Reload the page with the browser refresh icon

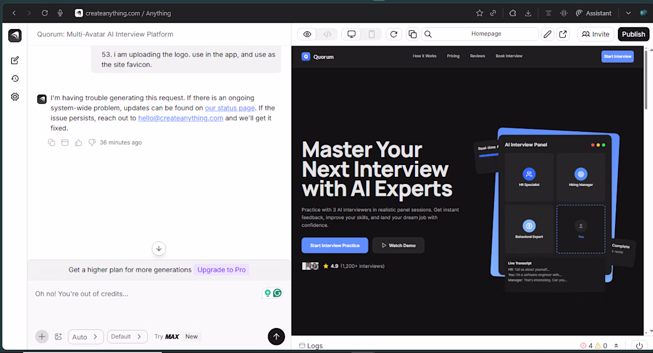coord(45,13)
